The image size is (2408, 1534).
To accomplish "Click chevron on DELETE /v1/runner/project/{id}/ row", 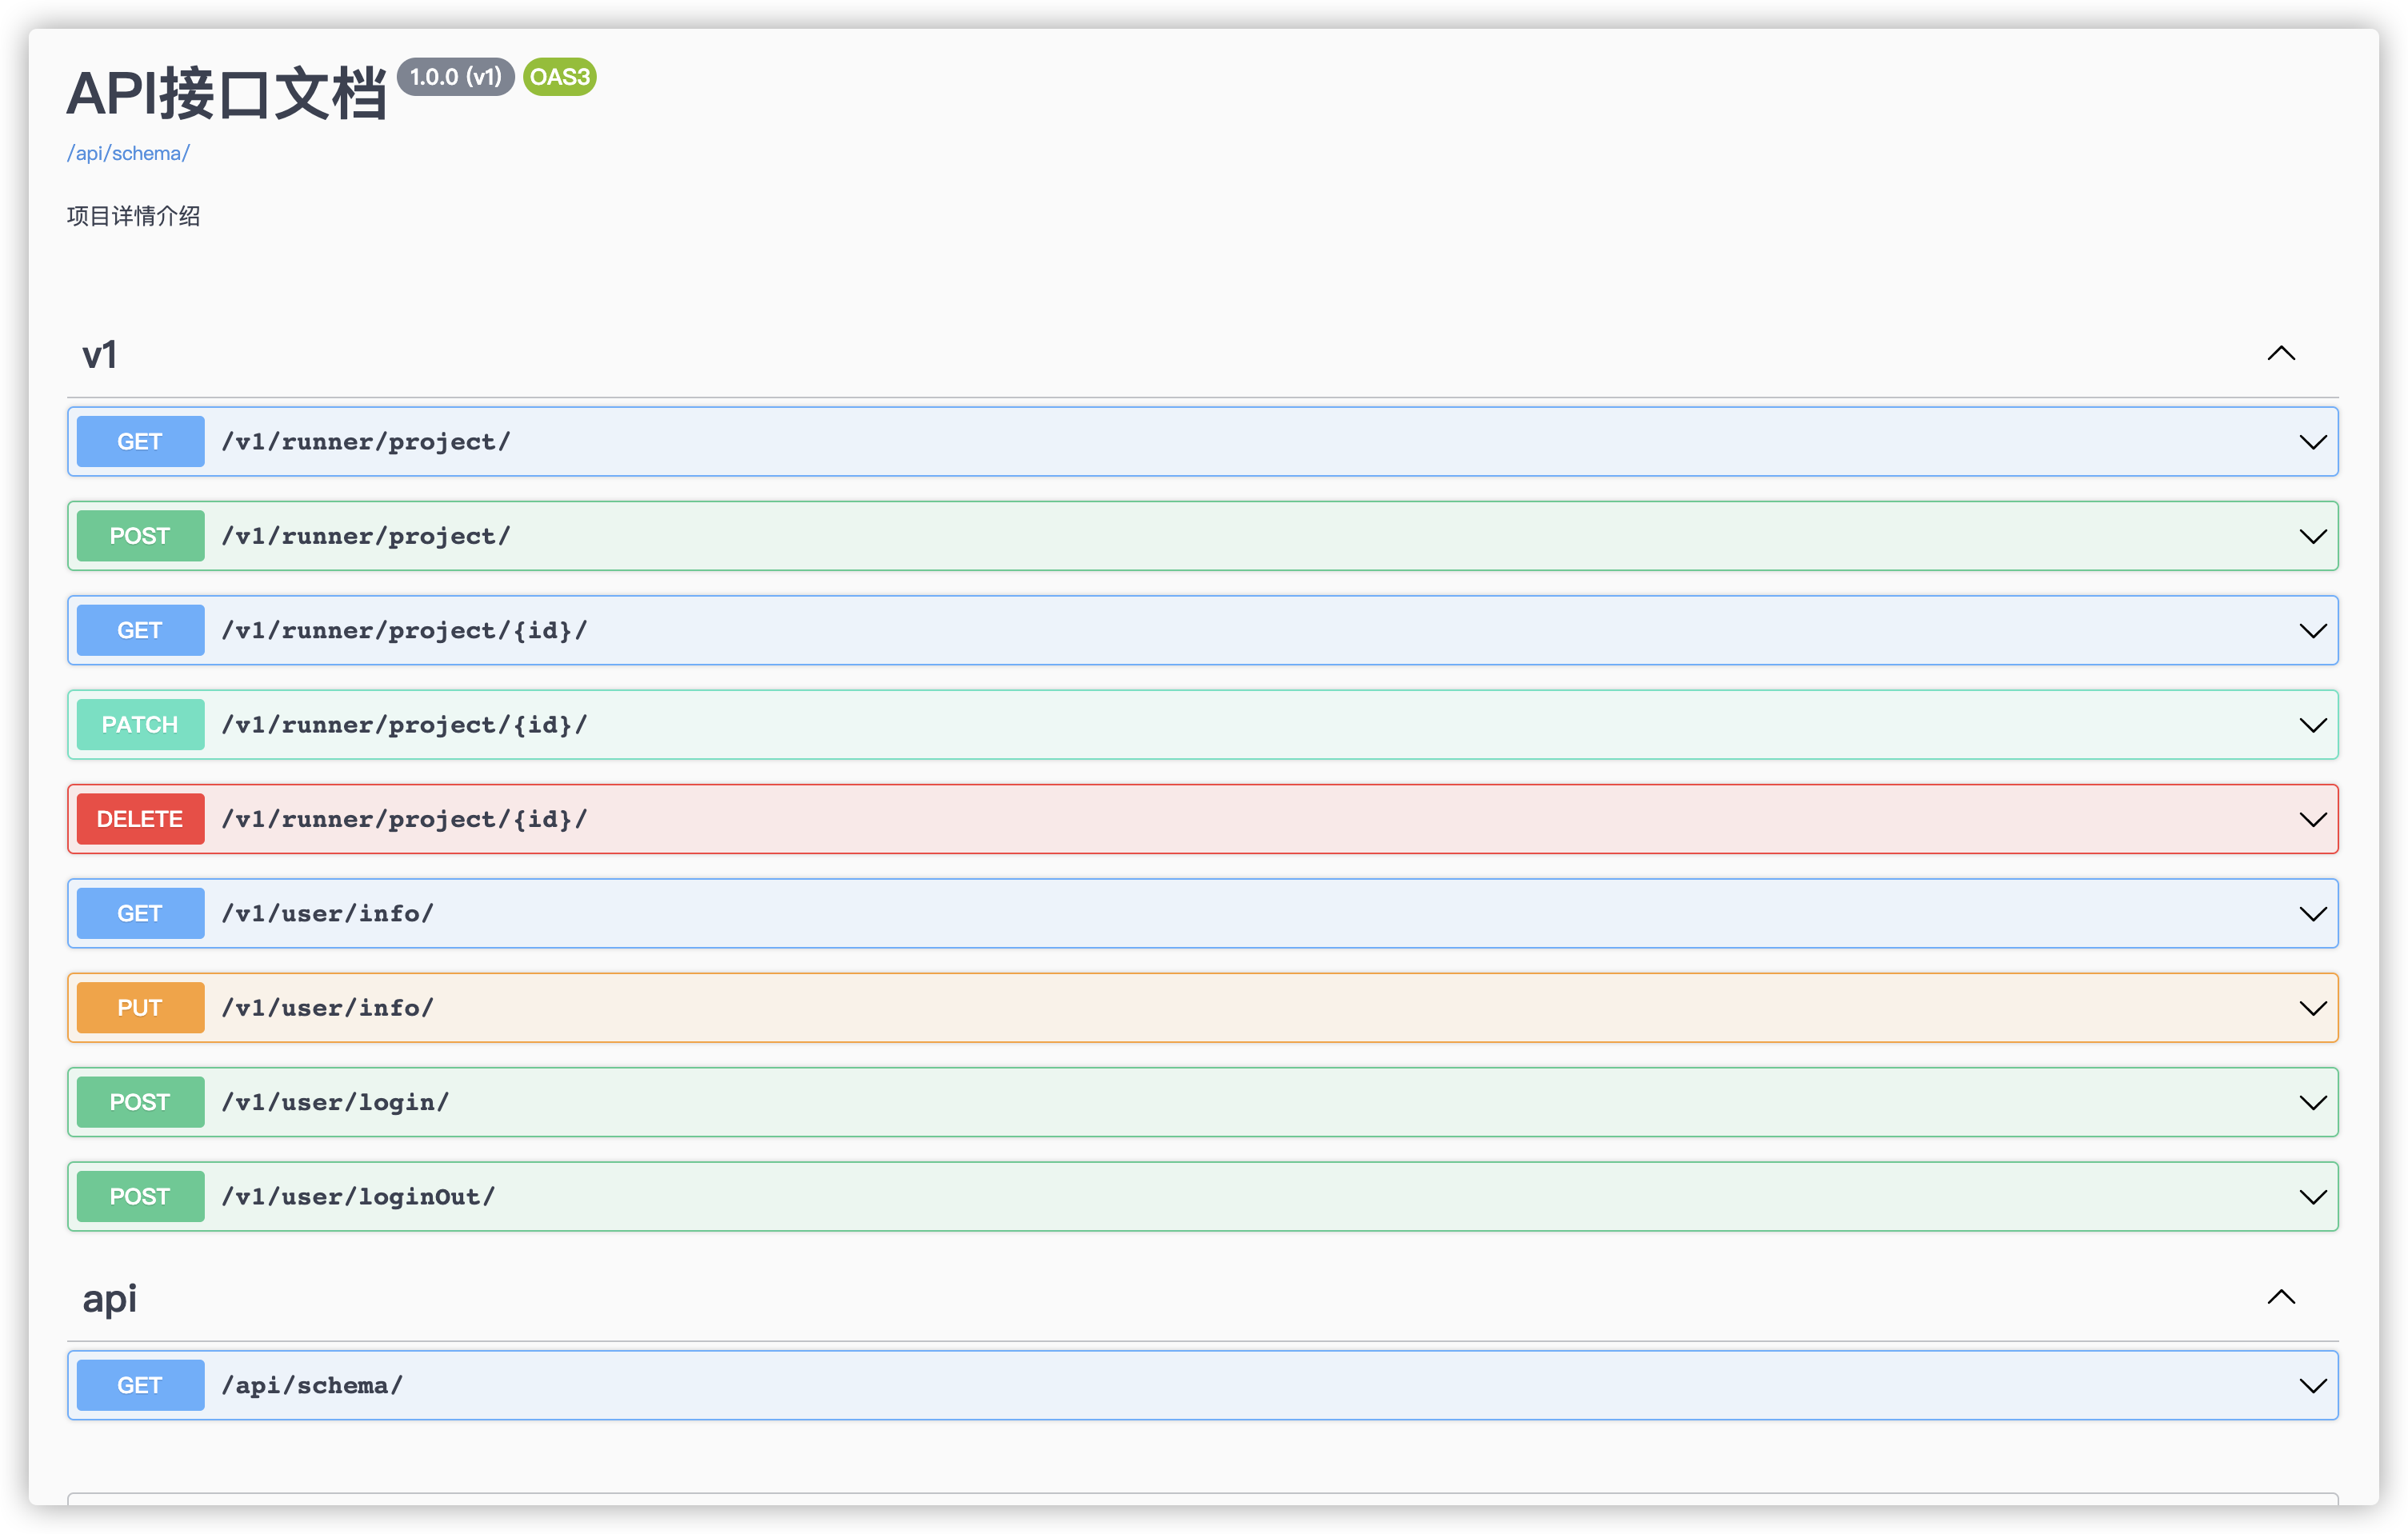I will [x=2312, y=820].
